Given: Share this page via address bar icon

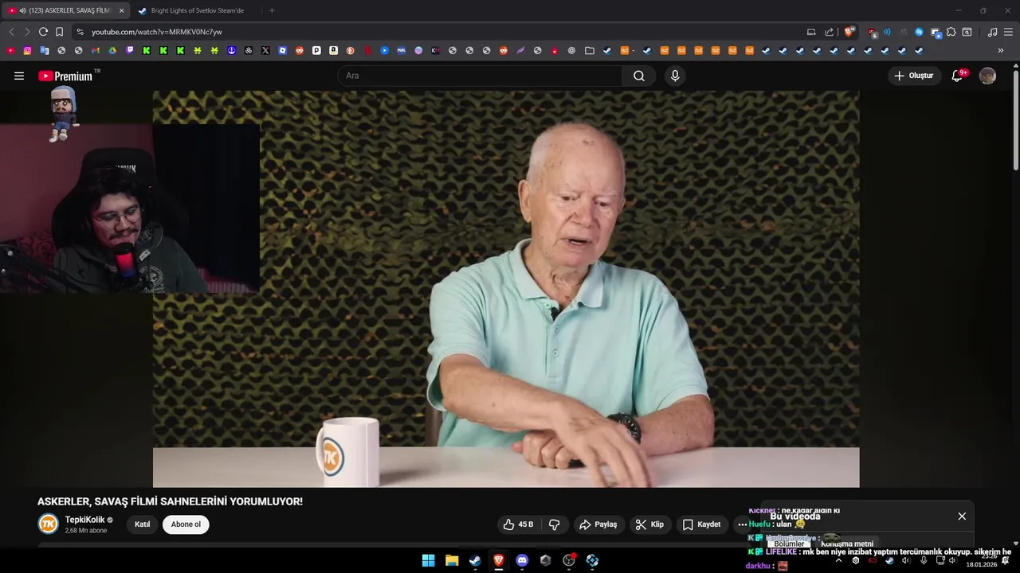Looking at the screenshot, I should 829,32.
